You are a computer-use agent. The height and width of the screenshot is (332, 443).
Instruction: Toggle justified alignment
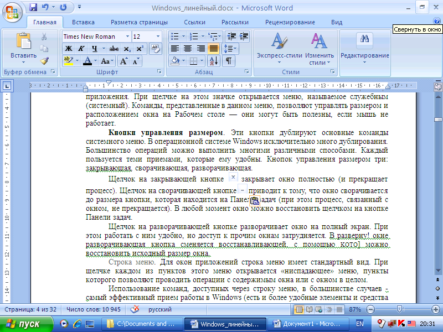pyautogui.click(x=214, y=49)
